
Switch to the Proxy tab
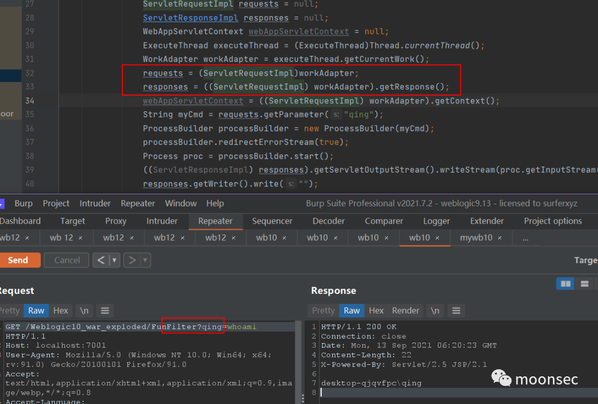click(x=116, y=221)
